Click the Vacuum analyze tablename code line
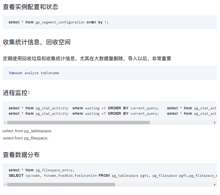Image resolution: width=220 pixels, height=195 pixels. point(34,73)
